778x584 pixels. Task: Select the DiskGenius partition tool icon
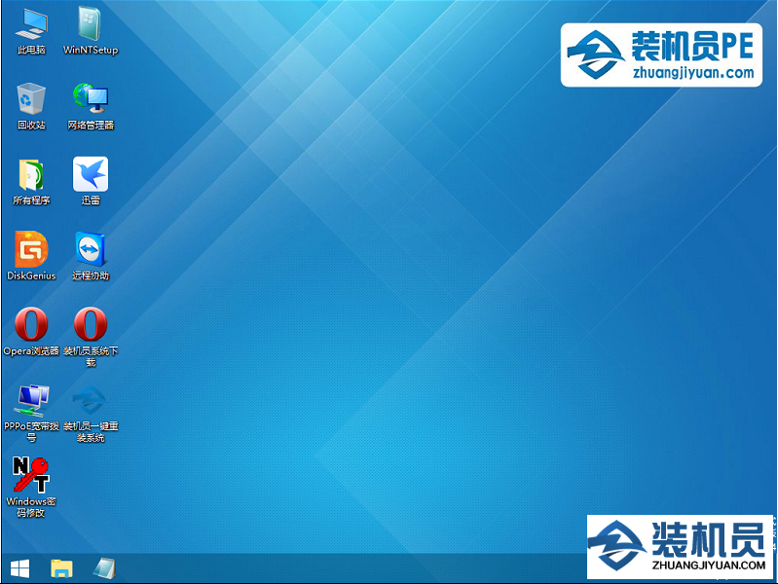click(x=31, y=250)
